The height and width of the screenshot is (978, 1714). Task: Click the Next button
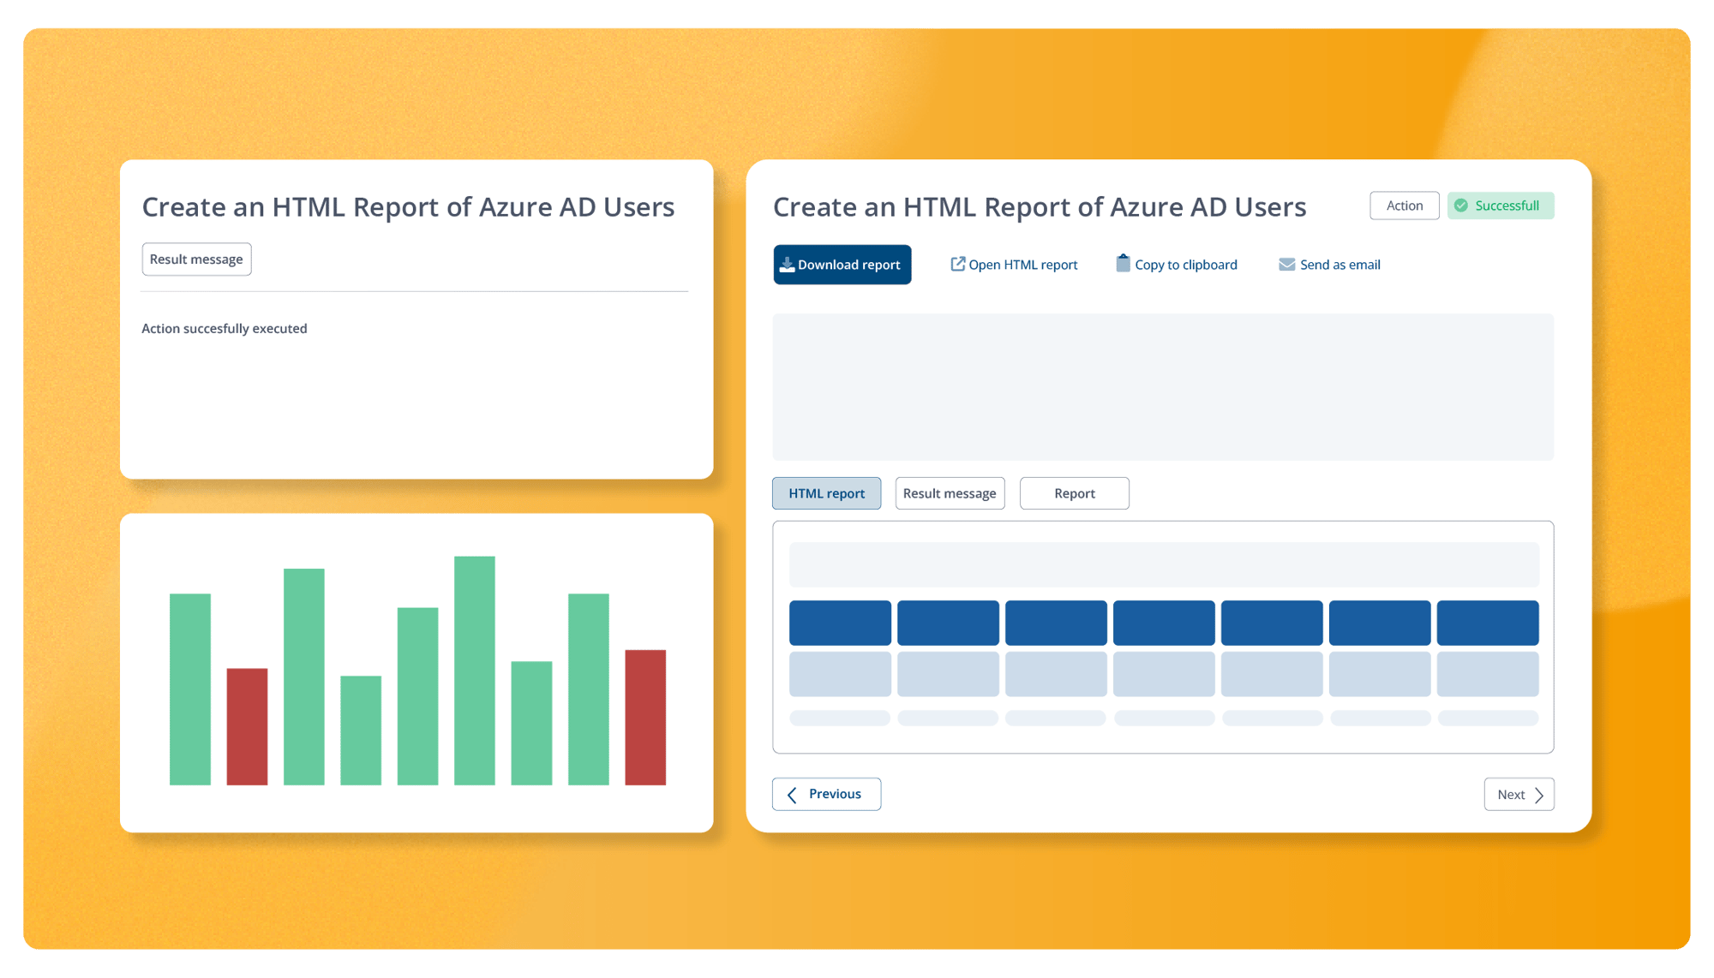1519,794
